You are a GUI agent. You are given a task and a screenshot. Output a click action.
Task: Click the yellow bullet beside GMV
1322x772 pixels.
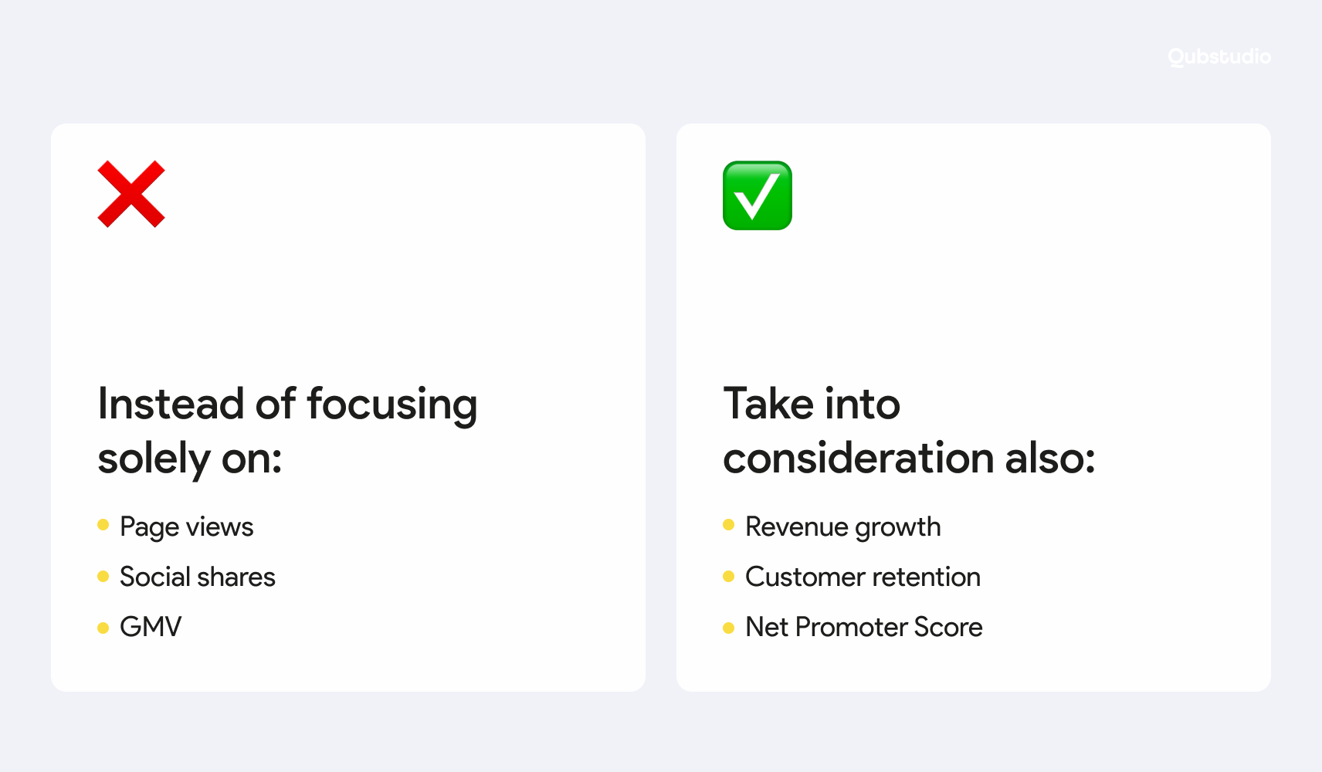103,628
